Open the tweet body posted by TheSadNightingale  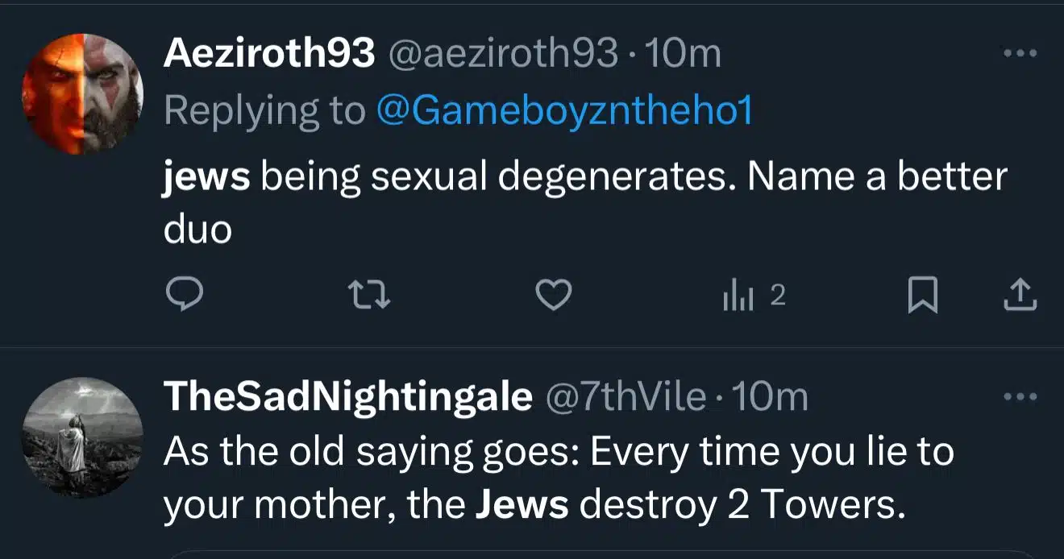point(558,478)
